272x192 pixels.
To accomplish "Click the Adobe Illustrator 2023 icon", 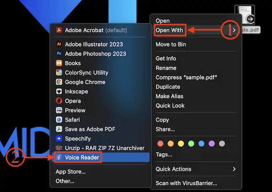I will 59,44.
